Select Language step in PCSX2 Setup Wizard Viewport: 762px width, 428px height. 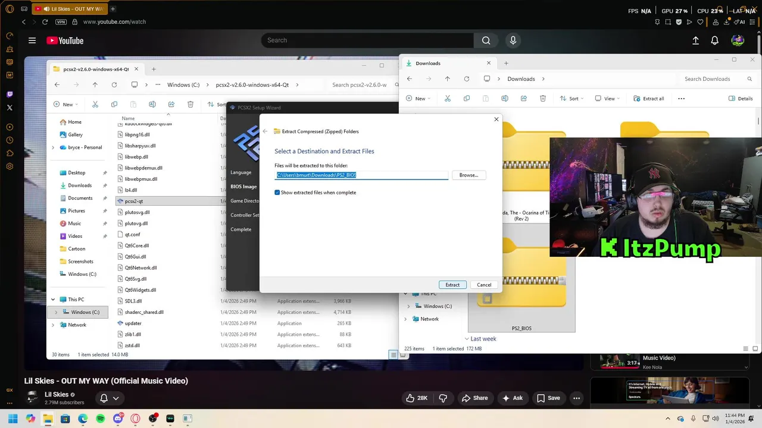[x=241, y=172]
